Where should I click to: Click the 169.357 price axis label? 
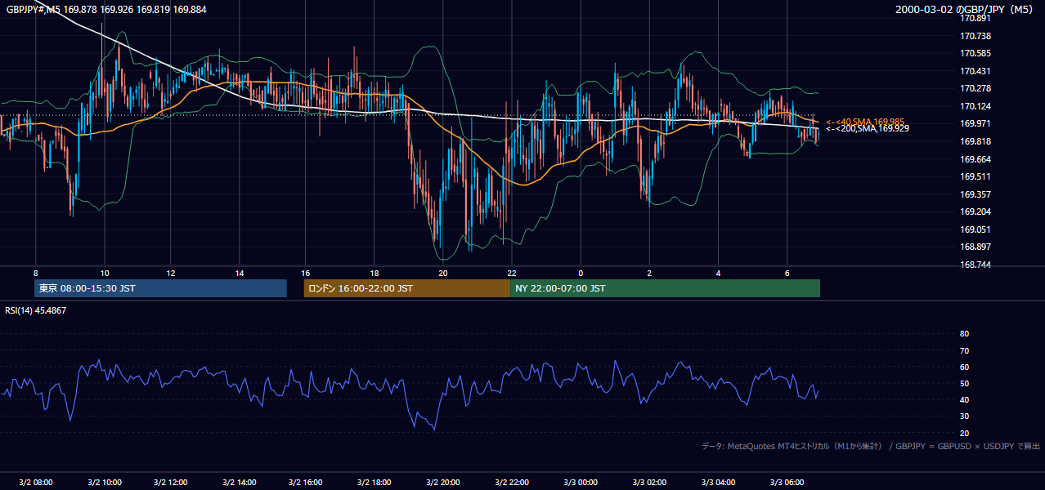click(x=975, y=194)
